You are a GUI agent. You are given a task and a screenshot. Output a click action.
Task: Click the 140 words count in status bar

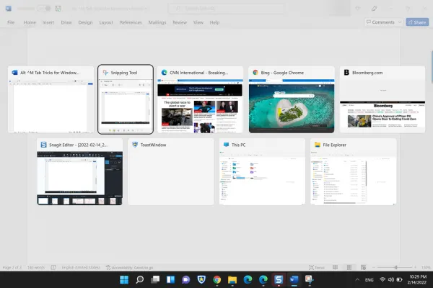[x=36, y=267]
